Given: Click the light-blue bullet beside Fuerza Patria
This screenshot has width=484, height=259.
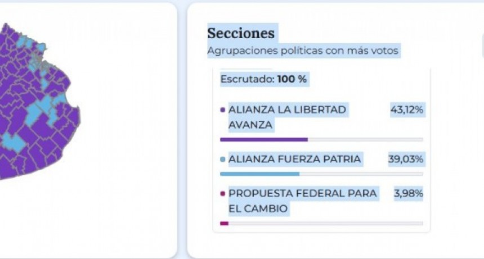Looking at the screenshot, I should tap(223, 160).
